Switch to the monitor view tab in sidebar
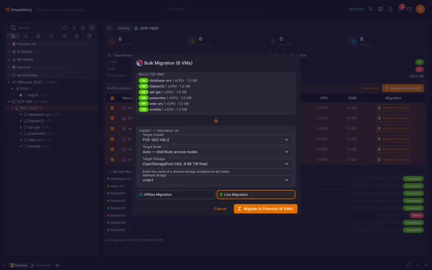 pos(25,36)
